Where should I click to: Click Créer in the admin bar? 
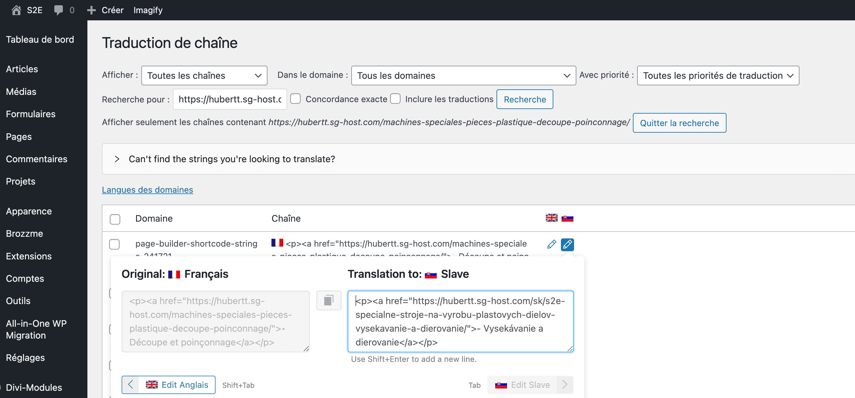[112, 10]
